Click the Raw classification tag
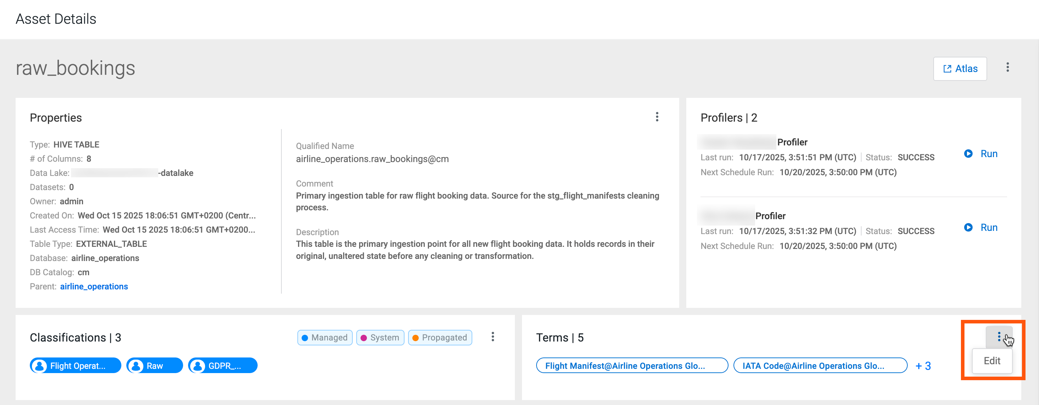Image resolution: width=1039 pixels, height=405 pixels. pos(154,366)
